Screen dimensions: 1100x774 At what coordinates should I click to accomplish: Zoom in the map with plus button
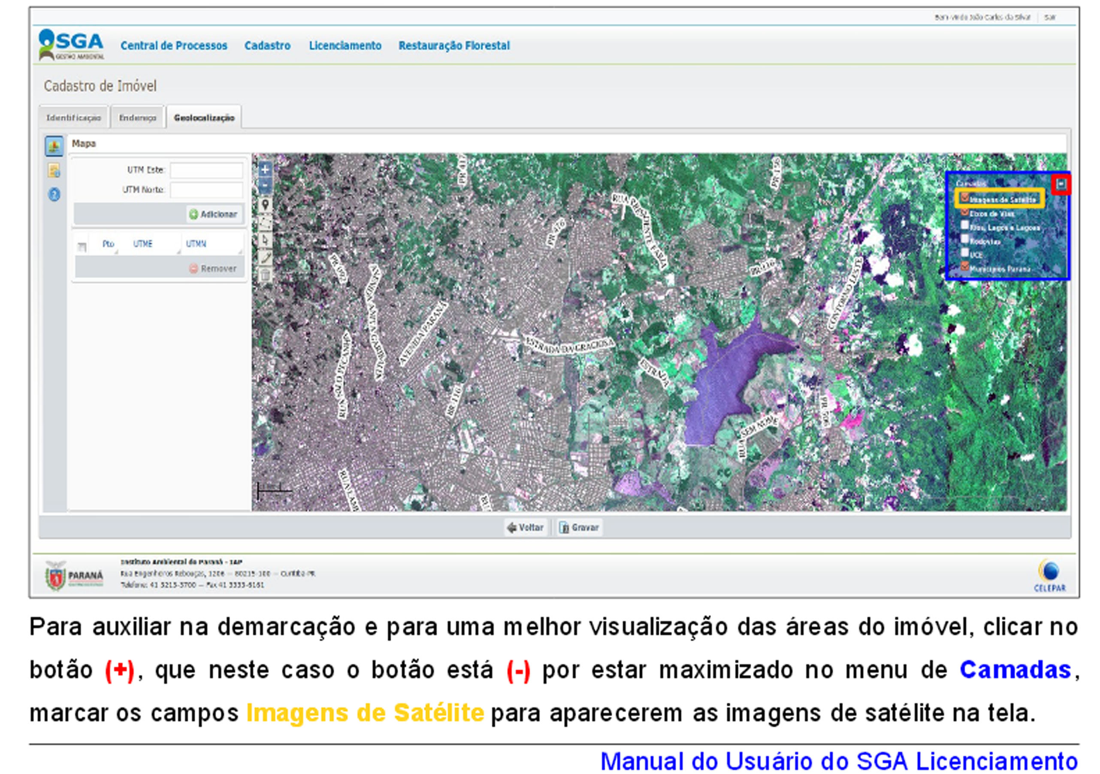pyautogui.click(x=265, y=169)
